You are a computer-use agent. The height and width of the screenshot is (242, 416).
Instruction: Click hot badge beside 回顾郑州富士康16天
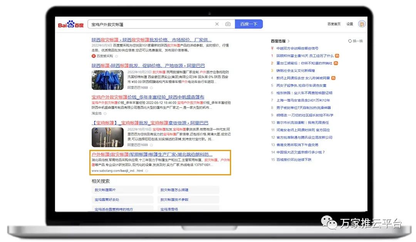coord(337,56)
